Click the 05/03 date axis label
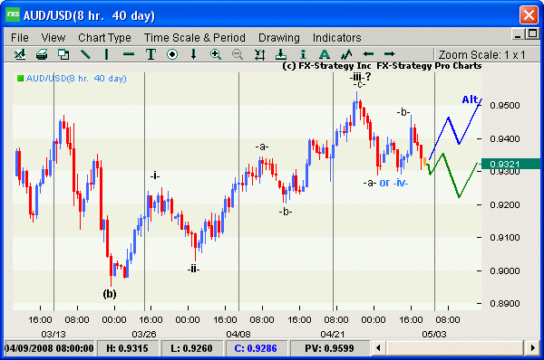Image resolution: width=544 pixels, height=360 pixels. point(434,334)
